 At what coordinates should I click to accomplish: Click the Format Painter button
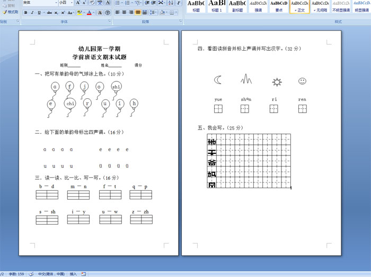[x=11, y=12]
